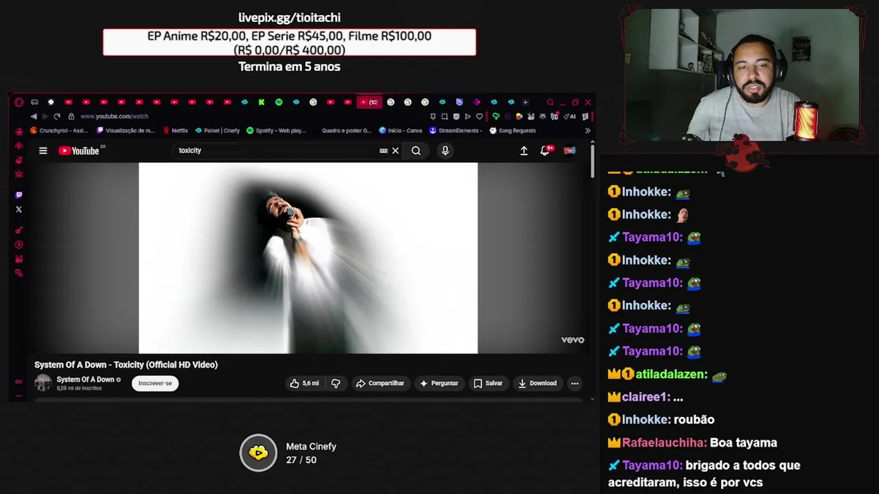Open the Início - Canva bookmark
Screen dimensions: 879x494
[x=400, y=130]
